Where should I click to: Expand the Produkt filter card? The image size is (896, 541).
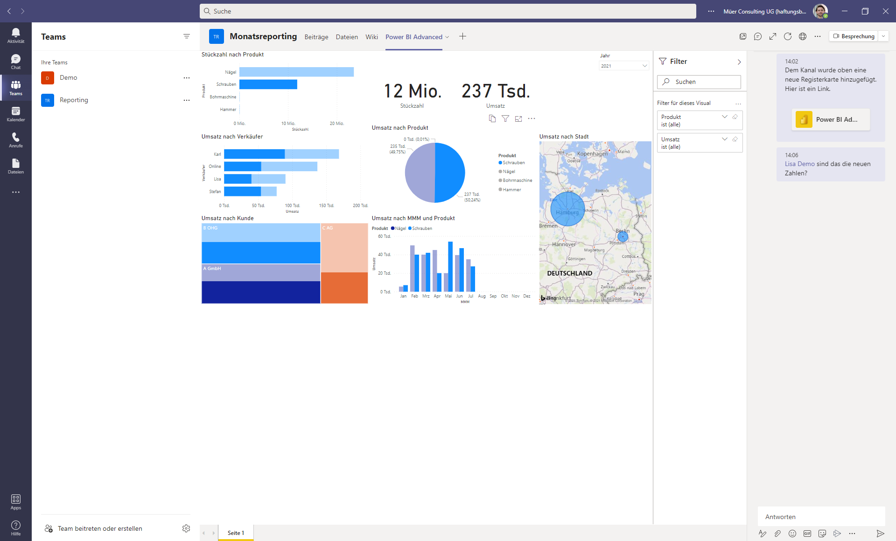coord(724,117)
